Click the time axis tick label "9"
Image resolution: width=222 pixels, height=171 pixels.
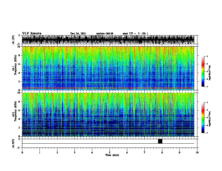[179, 153]
